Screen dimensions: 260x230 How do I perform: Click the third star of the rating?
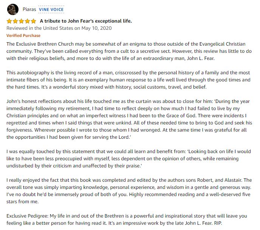point(22,21)
